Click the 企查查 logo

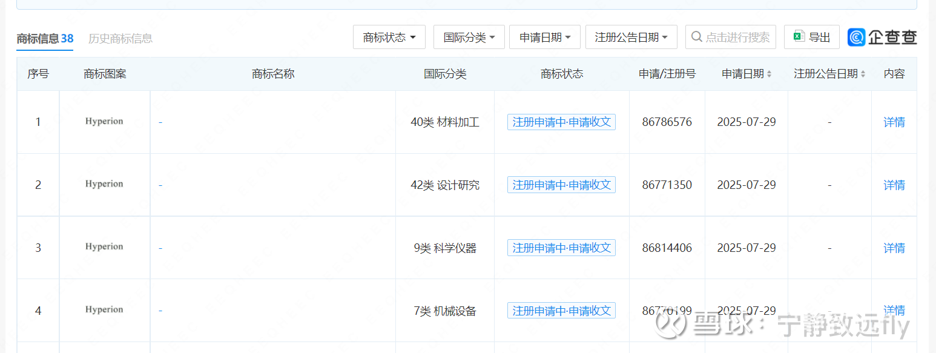click(x=882, y=37)
